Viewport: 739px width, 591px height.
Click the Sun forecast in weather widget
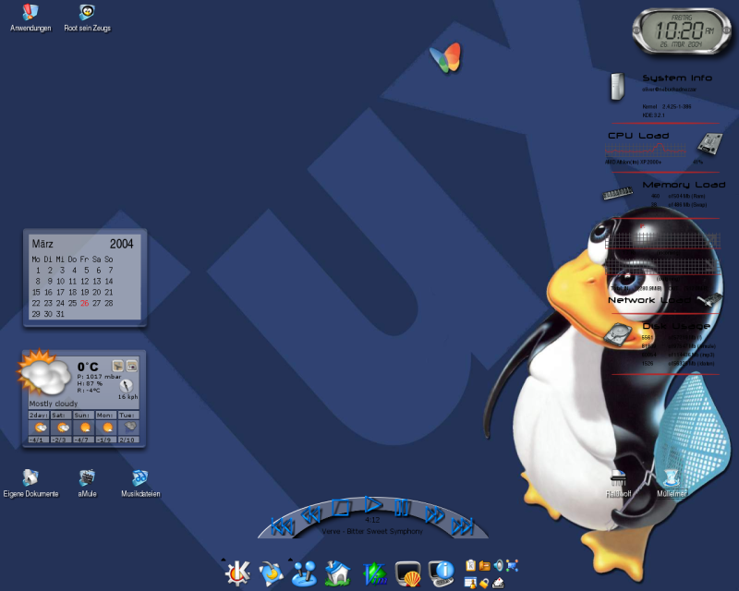coord(84,428)
